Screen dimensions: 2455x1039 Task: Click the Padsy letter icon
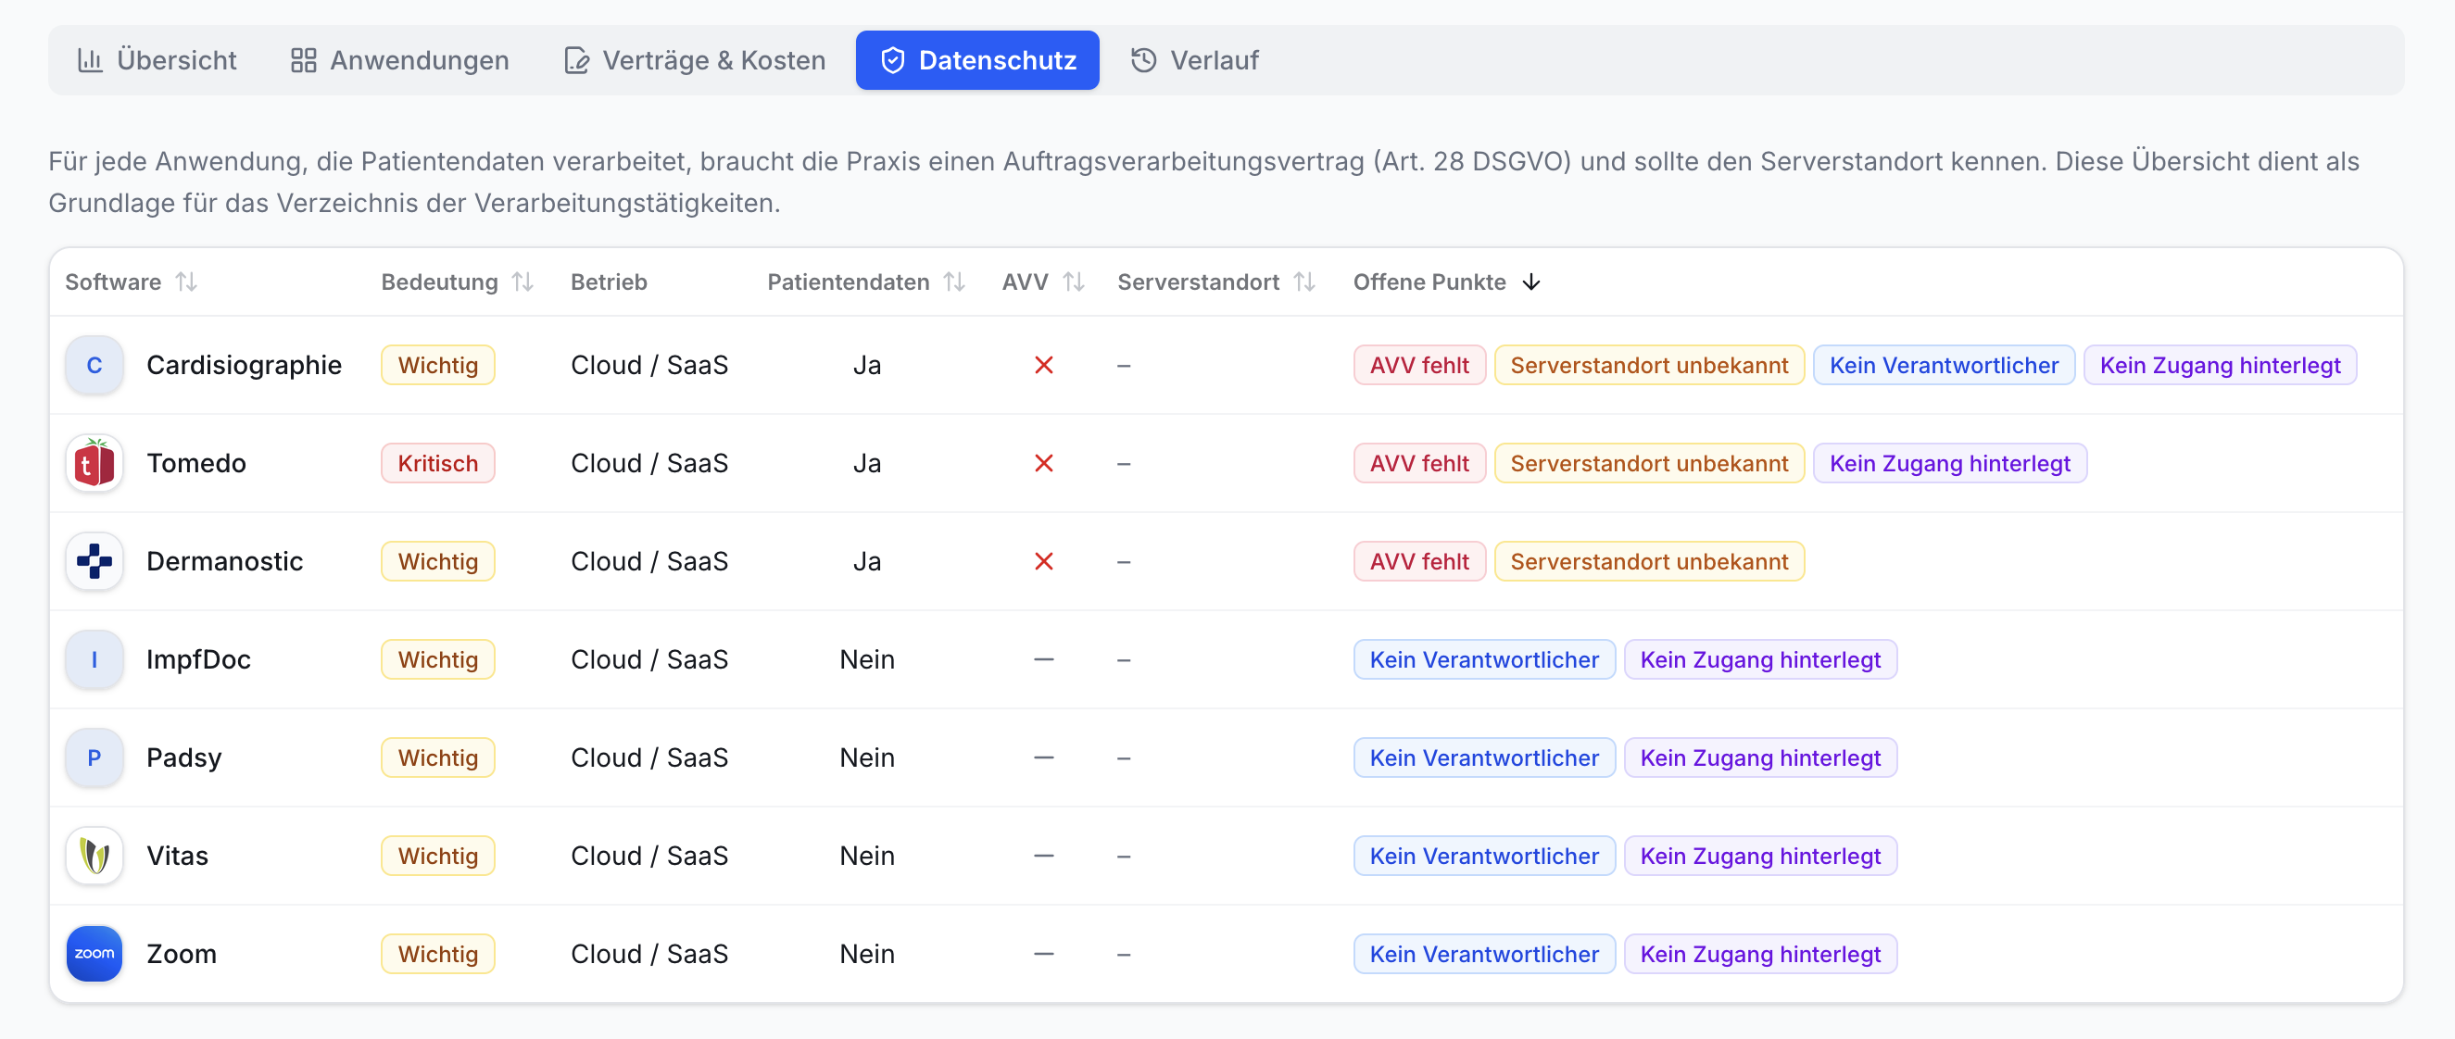[x=94, y=757]
